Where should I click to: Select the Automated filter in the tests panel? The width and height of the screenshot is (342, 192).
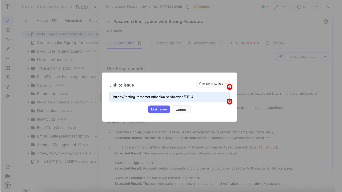(x=73, y=20)
